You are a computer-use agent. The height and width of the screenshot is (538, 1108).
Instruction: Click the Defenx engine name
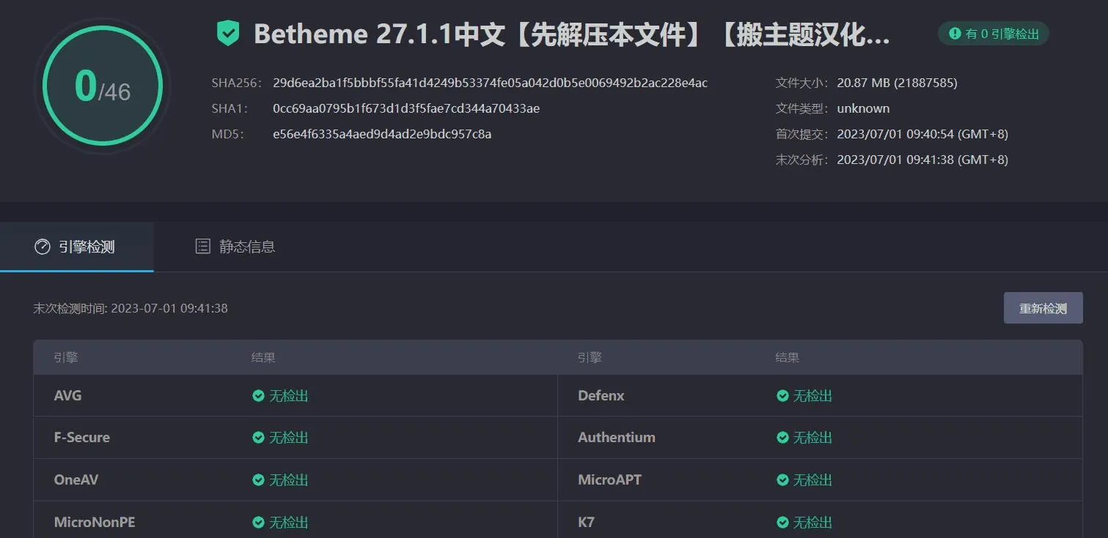(x=601, y=396)
